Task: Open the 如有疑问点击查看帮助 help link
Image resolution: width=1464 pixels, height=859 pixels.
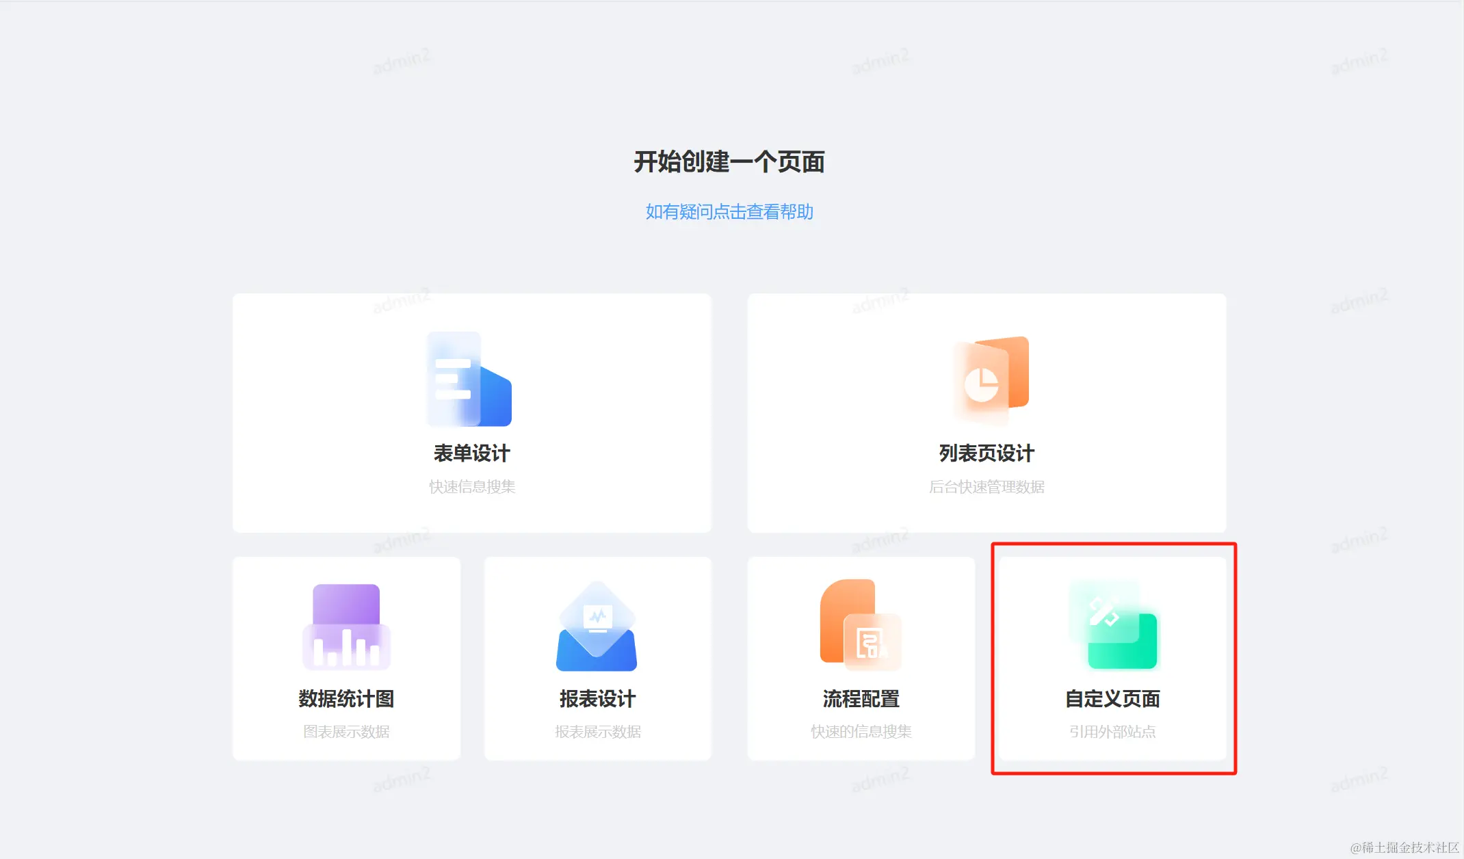Action: pyautogui.click(x=729, y=212)
